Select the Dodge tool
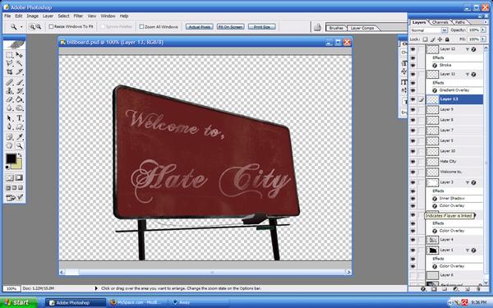The height and width of the screenshot is (308, 493). [19, 108]
